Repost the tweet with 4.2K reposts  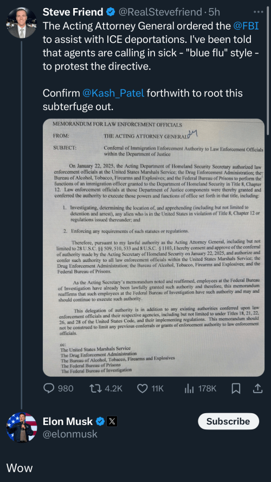click(x=106, y=389)
